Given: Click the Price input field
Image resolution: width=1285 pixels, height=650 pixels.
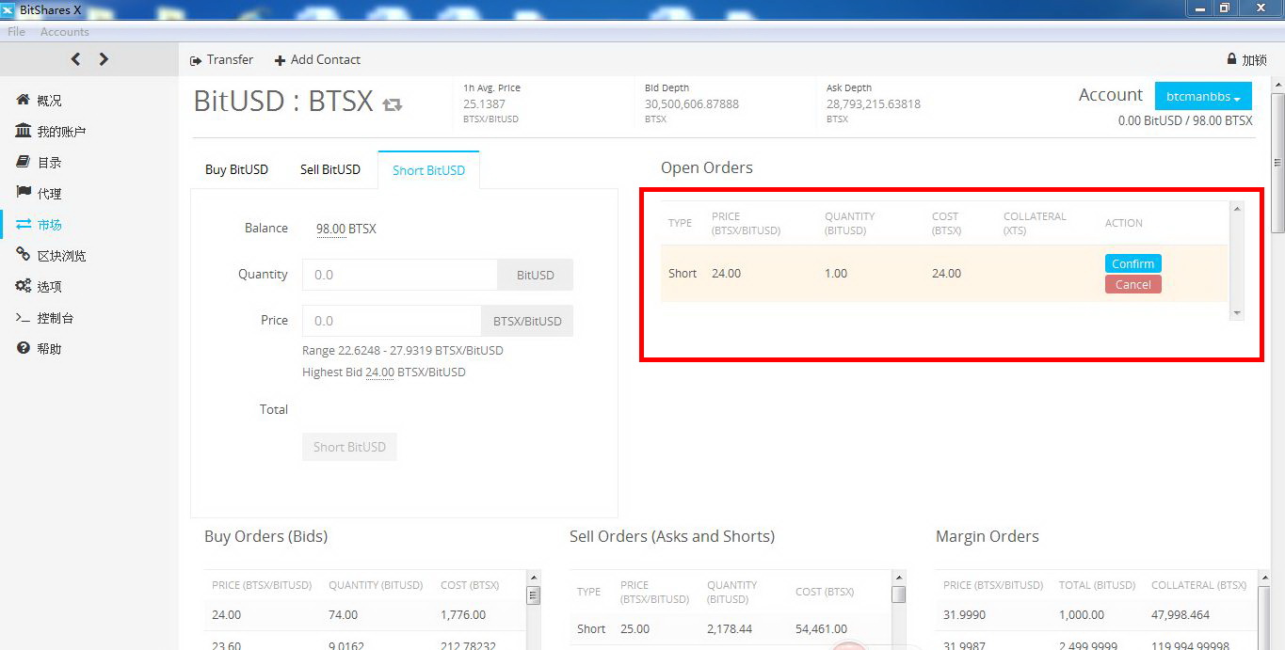Looking at the screenshot, I should pos(392,321).
